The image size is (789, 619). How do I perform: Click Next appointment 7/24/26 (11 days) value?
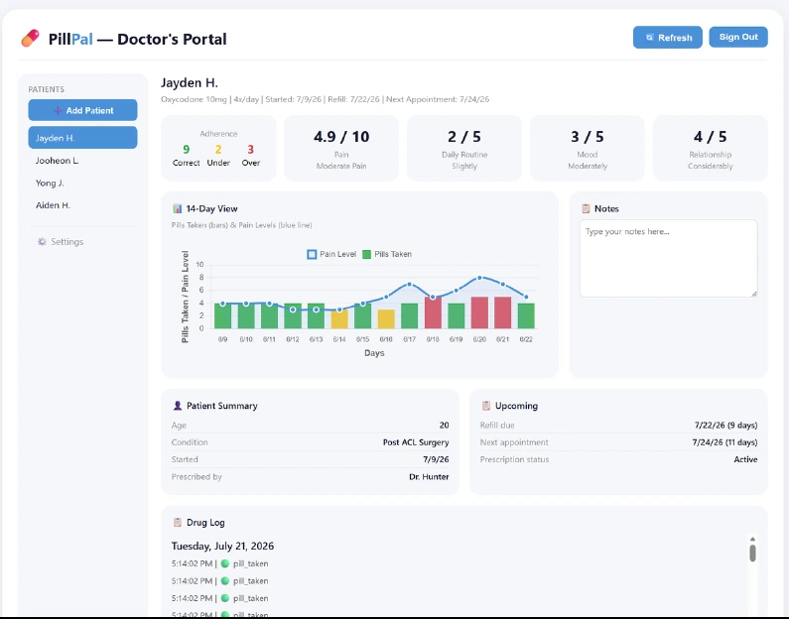(724, 442)
